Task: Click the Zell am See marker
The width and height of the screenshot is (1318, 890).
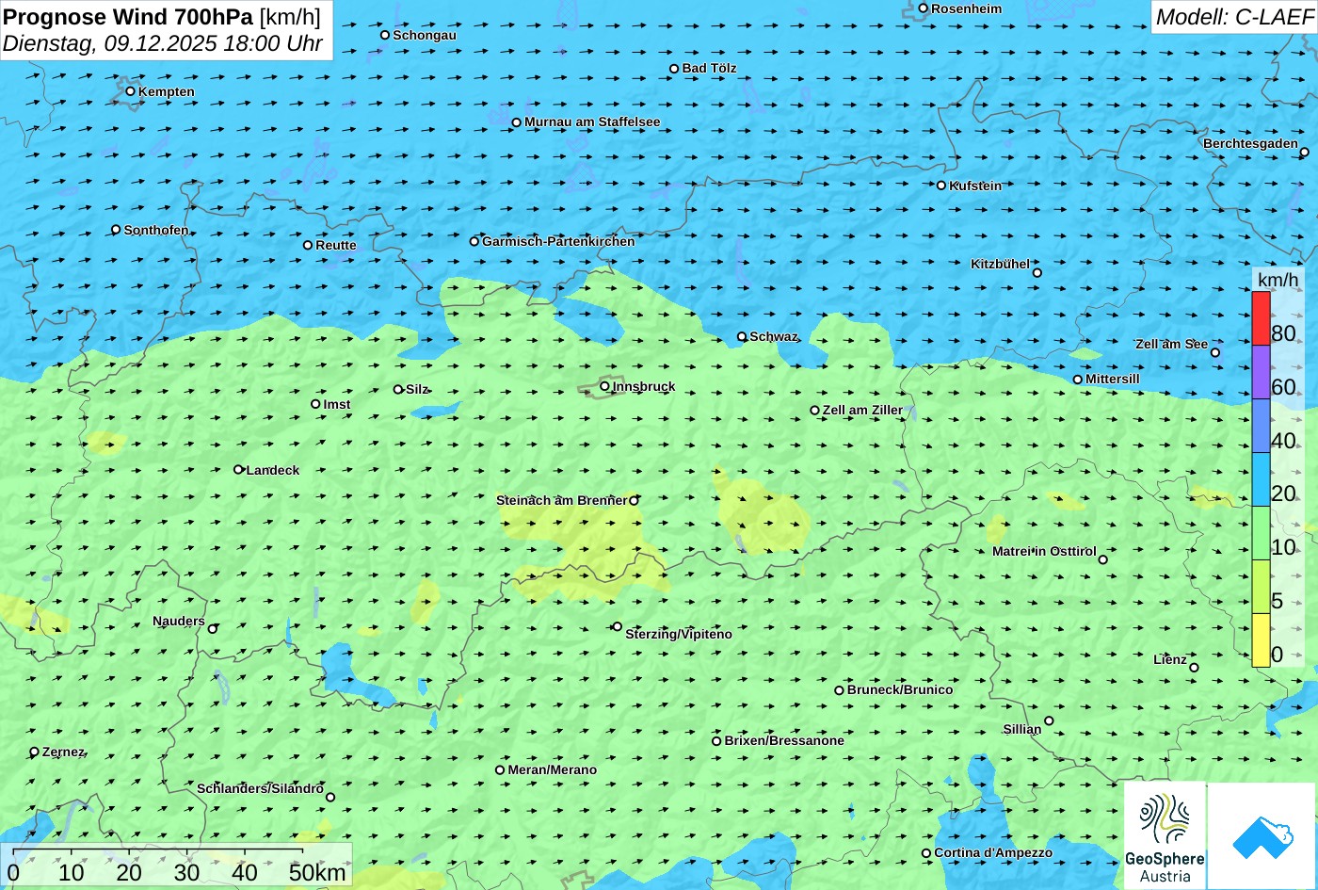Action: point(1214,353)
